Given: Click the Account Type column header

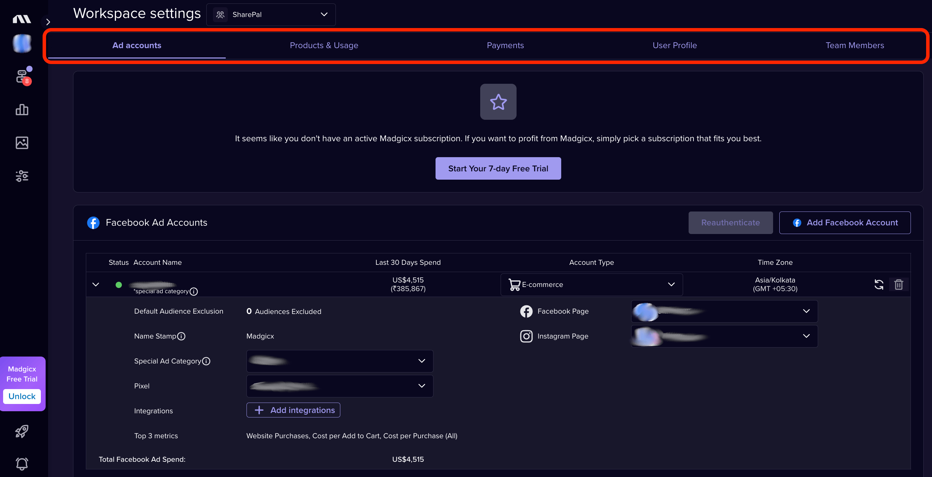Looking at the screenshot, I should (592, 262).
